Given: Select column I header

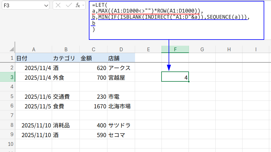Looking at the screenshot, I should coord(256,49).
